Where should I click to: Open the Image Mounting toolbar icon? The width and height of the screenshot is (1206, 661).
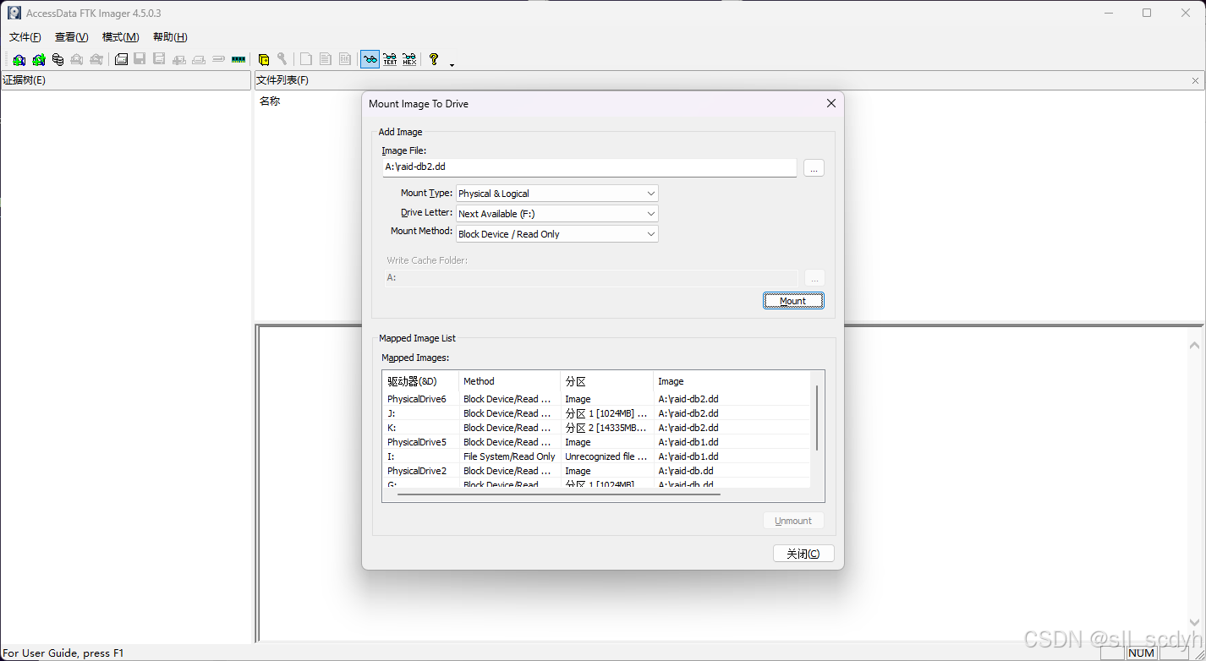point(58,59)
